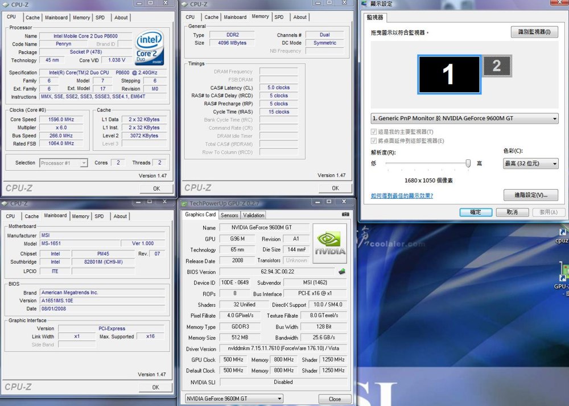Open 進階設定(V)... advanced settings
The width and height of the screenshot is (569, 406).
pyautogui.click(x=530, y=195)
